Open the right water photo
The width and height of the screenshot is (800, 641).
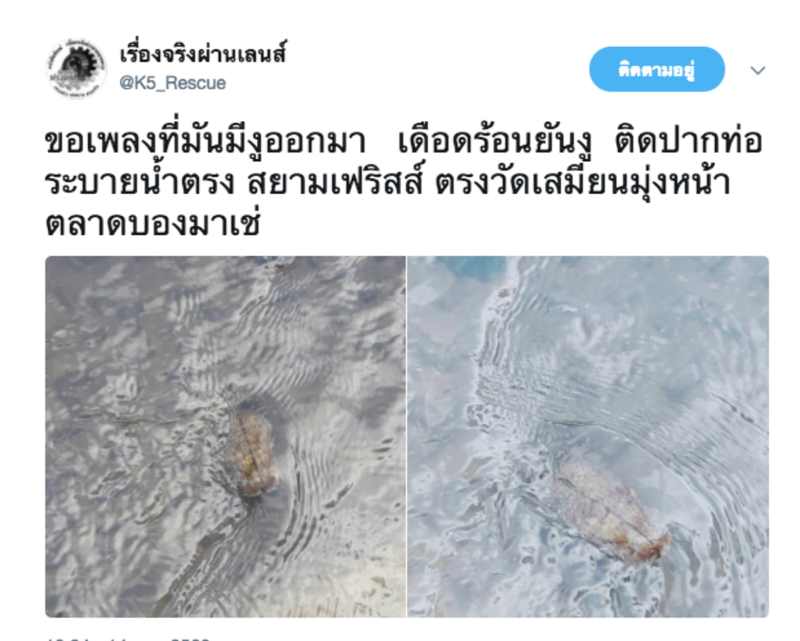pos(588,437)
